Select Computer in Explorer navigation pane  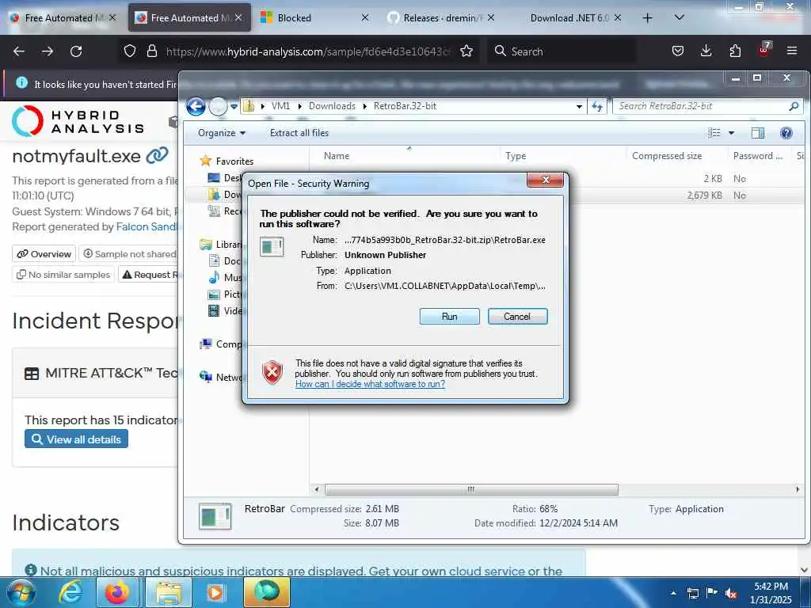pos(221,344)
